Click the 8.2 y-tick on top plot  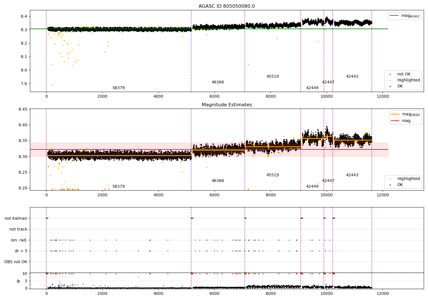(24, 43)
